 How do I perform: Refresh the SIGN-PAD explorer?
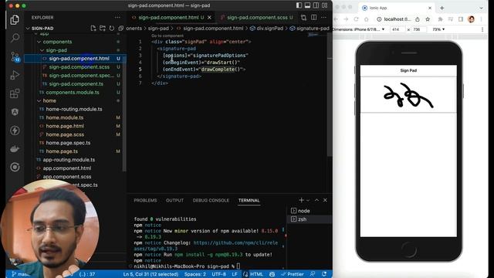click(x=111, y=29)
